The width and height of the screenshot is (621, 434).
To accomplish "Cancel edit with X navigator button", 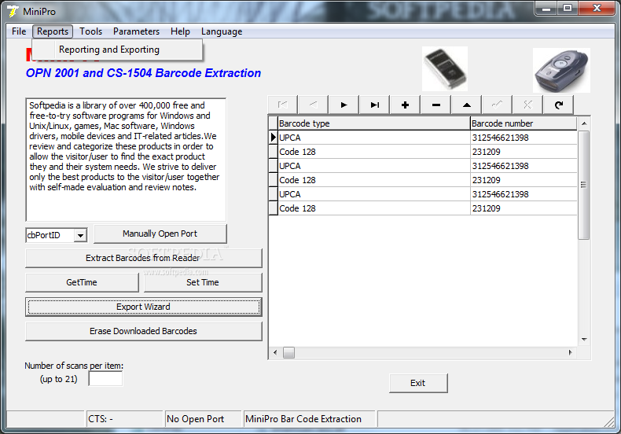I will (528, 105).
